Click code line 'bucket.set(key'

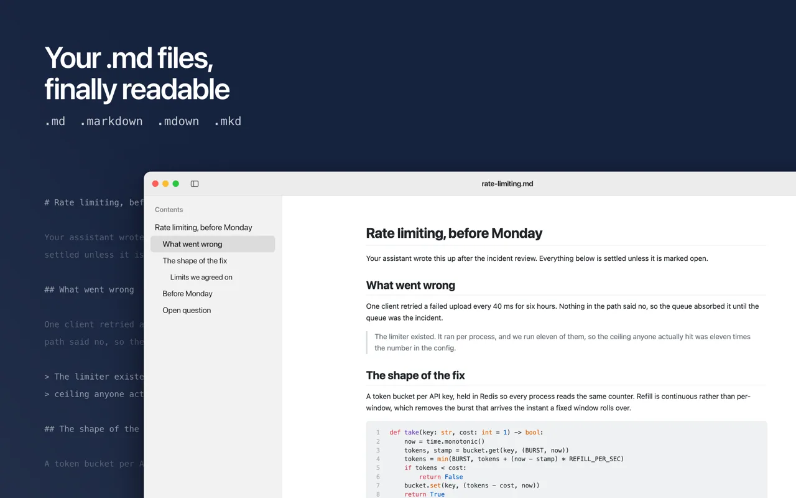(472, 486)
